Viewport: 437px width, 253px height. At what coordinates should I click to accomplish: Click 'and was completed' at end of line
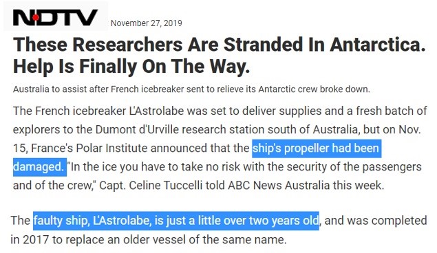pyautogui.click(x=376, y=221)
